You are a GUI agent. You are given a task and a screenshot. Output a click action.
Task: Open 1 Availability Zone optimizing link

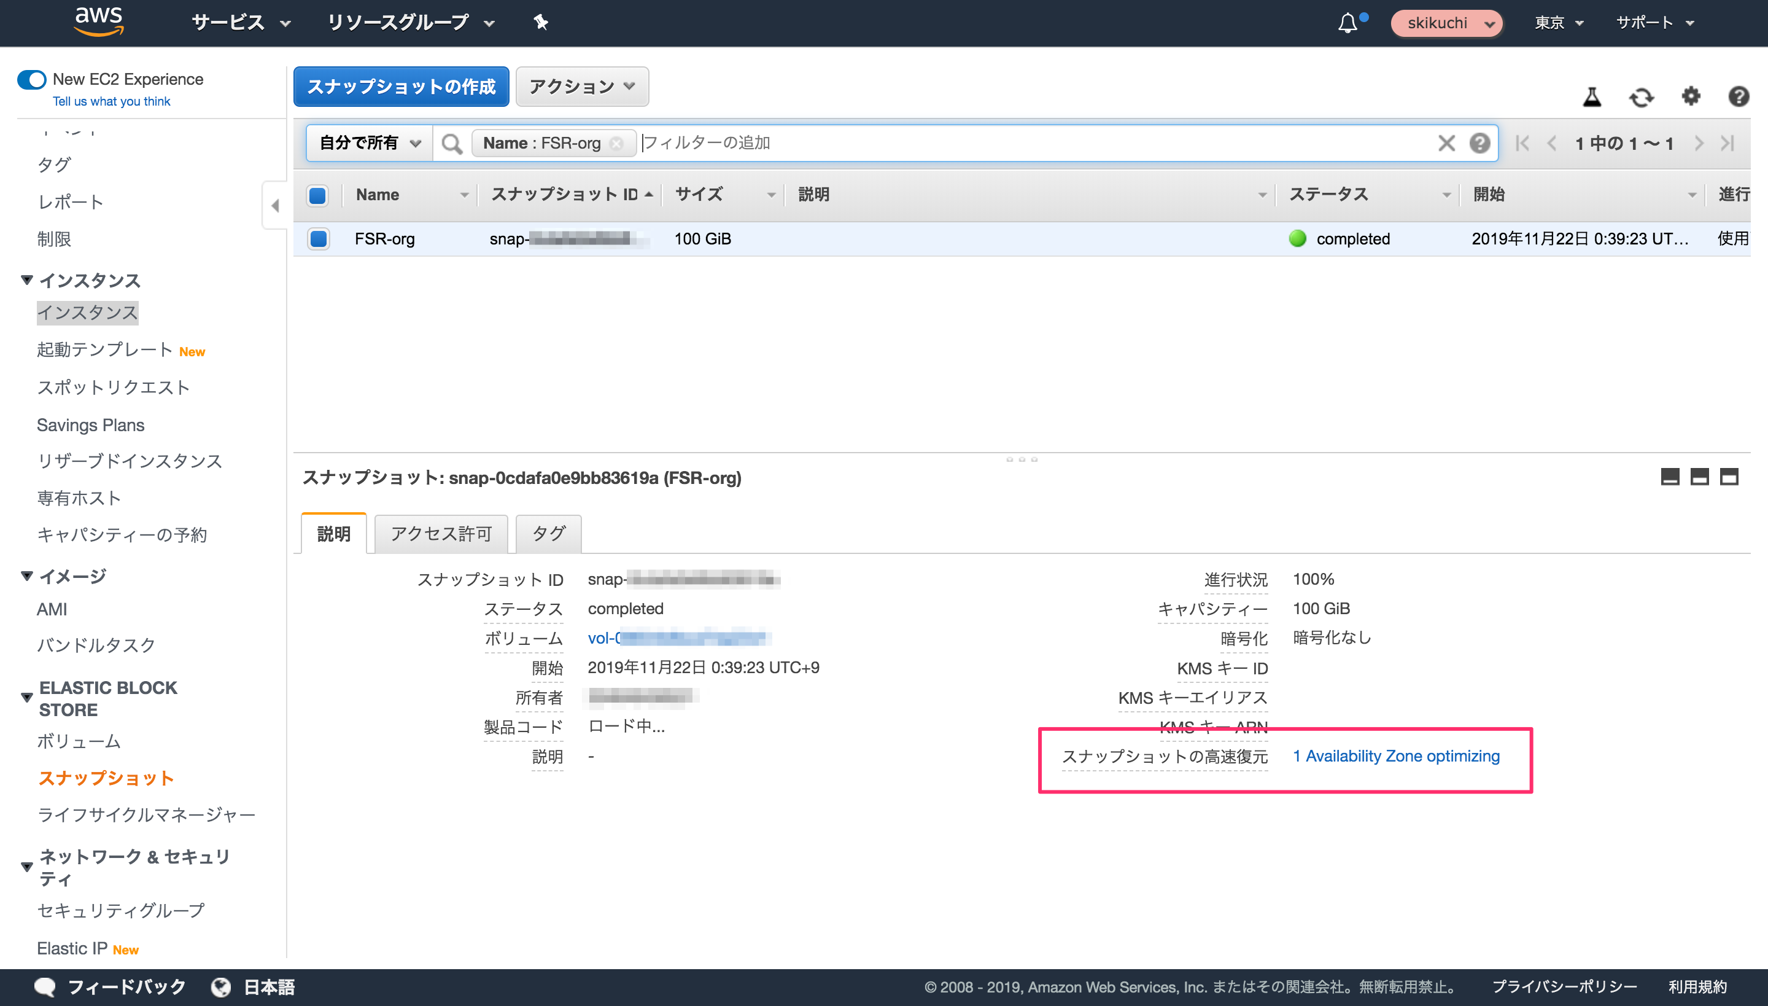click(x=1396, y=756)
